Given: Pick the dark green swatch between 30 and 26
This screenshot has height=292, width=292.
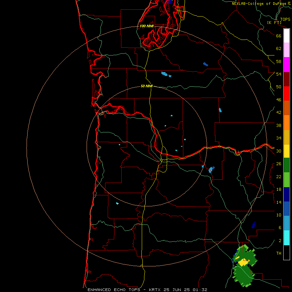Looking at the screenshot, I should point(286,165).
